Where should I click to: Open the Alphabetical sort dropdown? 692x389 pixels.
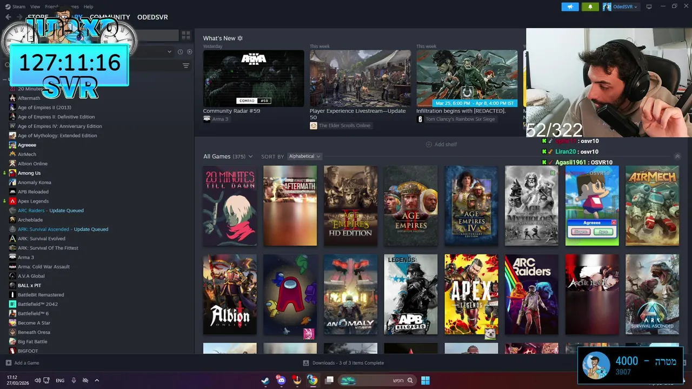pyautogui.click(x=305, y=156)
